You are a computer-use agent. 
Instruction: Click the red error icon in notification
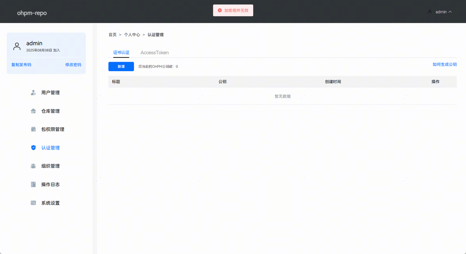[x=220, y=10]
